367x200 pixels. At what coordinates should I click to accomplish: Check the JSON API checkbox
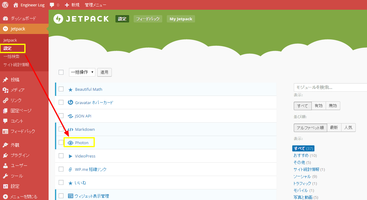pyautogui.click(x=61, y=116)
